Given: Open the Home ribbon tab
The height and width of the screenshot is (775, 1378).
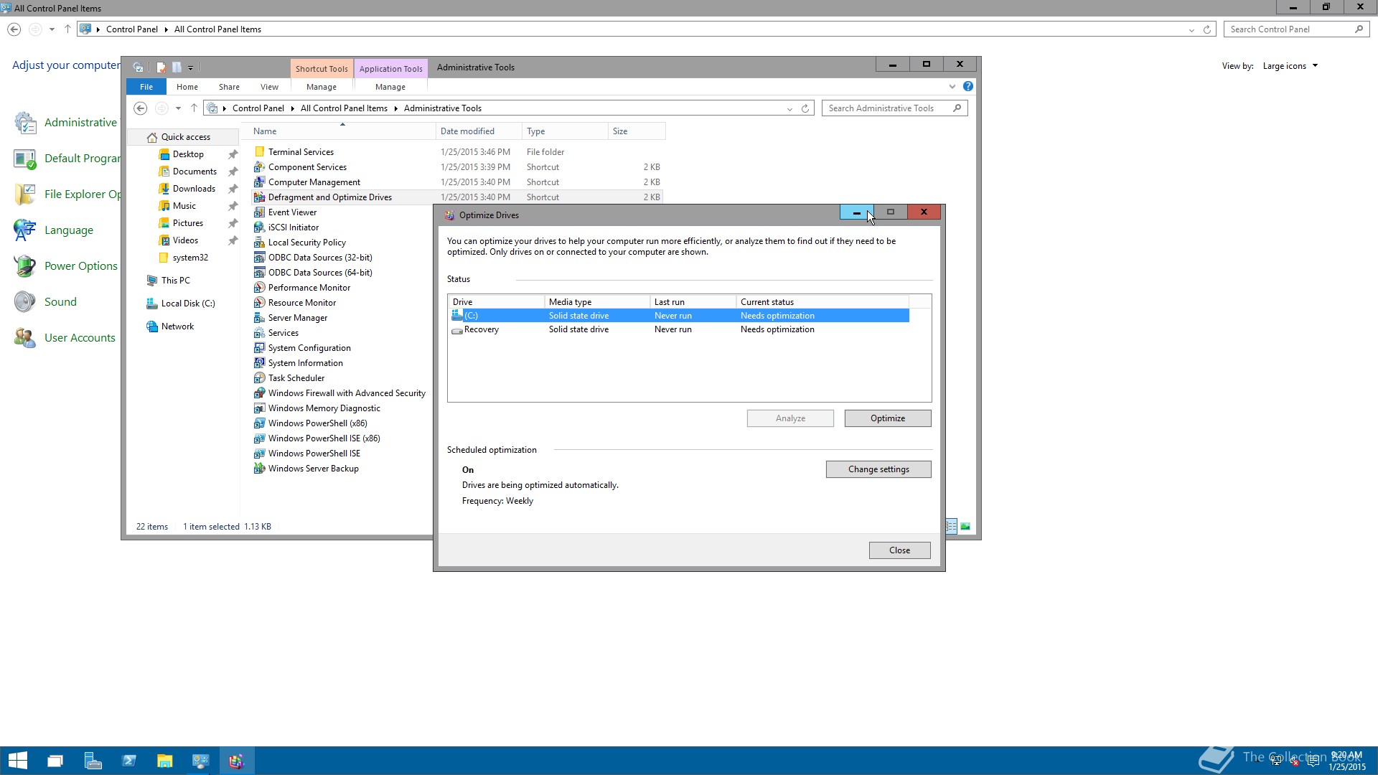Looking at the screenshot, I should point(187,87).
